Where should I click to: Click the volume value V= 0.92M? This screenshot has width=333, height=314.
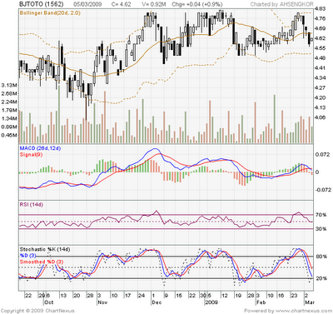pos(154,4)
